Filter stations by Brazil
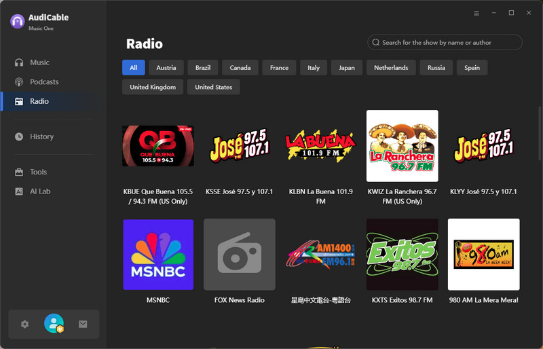Image resolution: width=543 pixels, height=349 pixels. (203, 68)
